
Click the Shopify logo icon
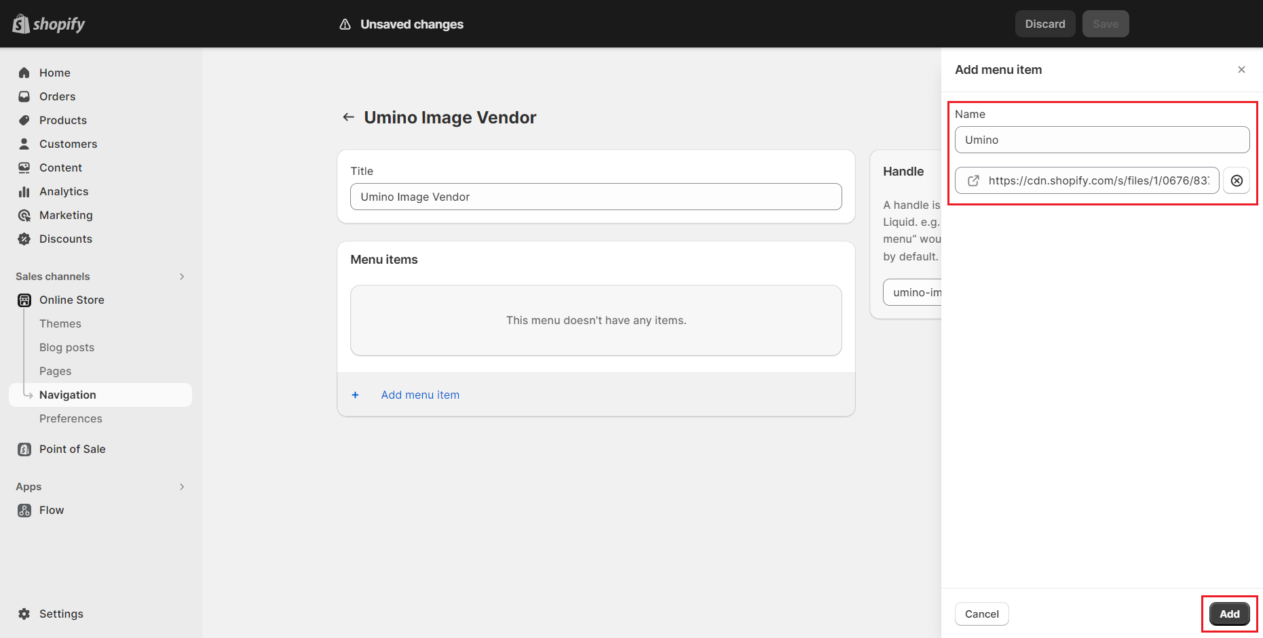[x=21, y=24]
